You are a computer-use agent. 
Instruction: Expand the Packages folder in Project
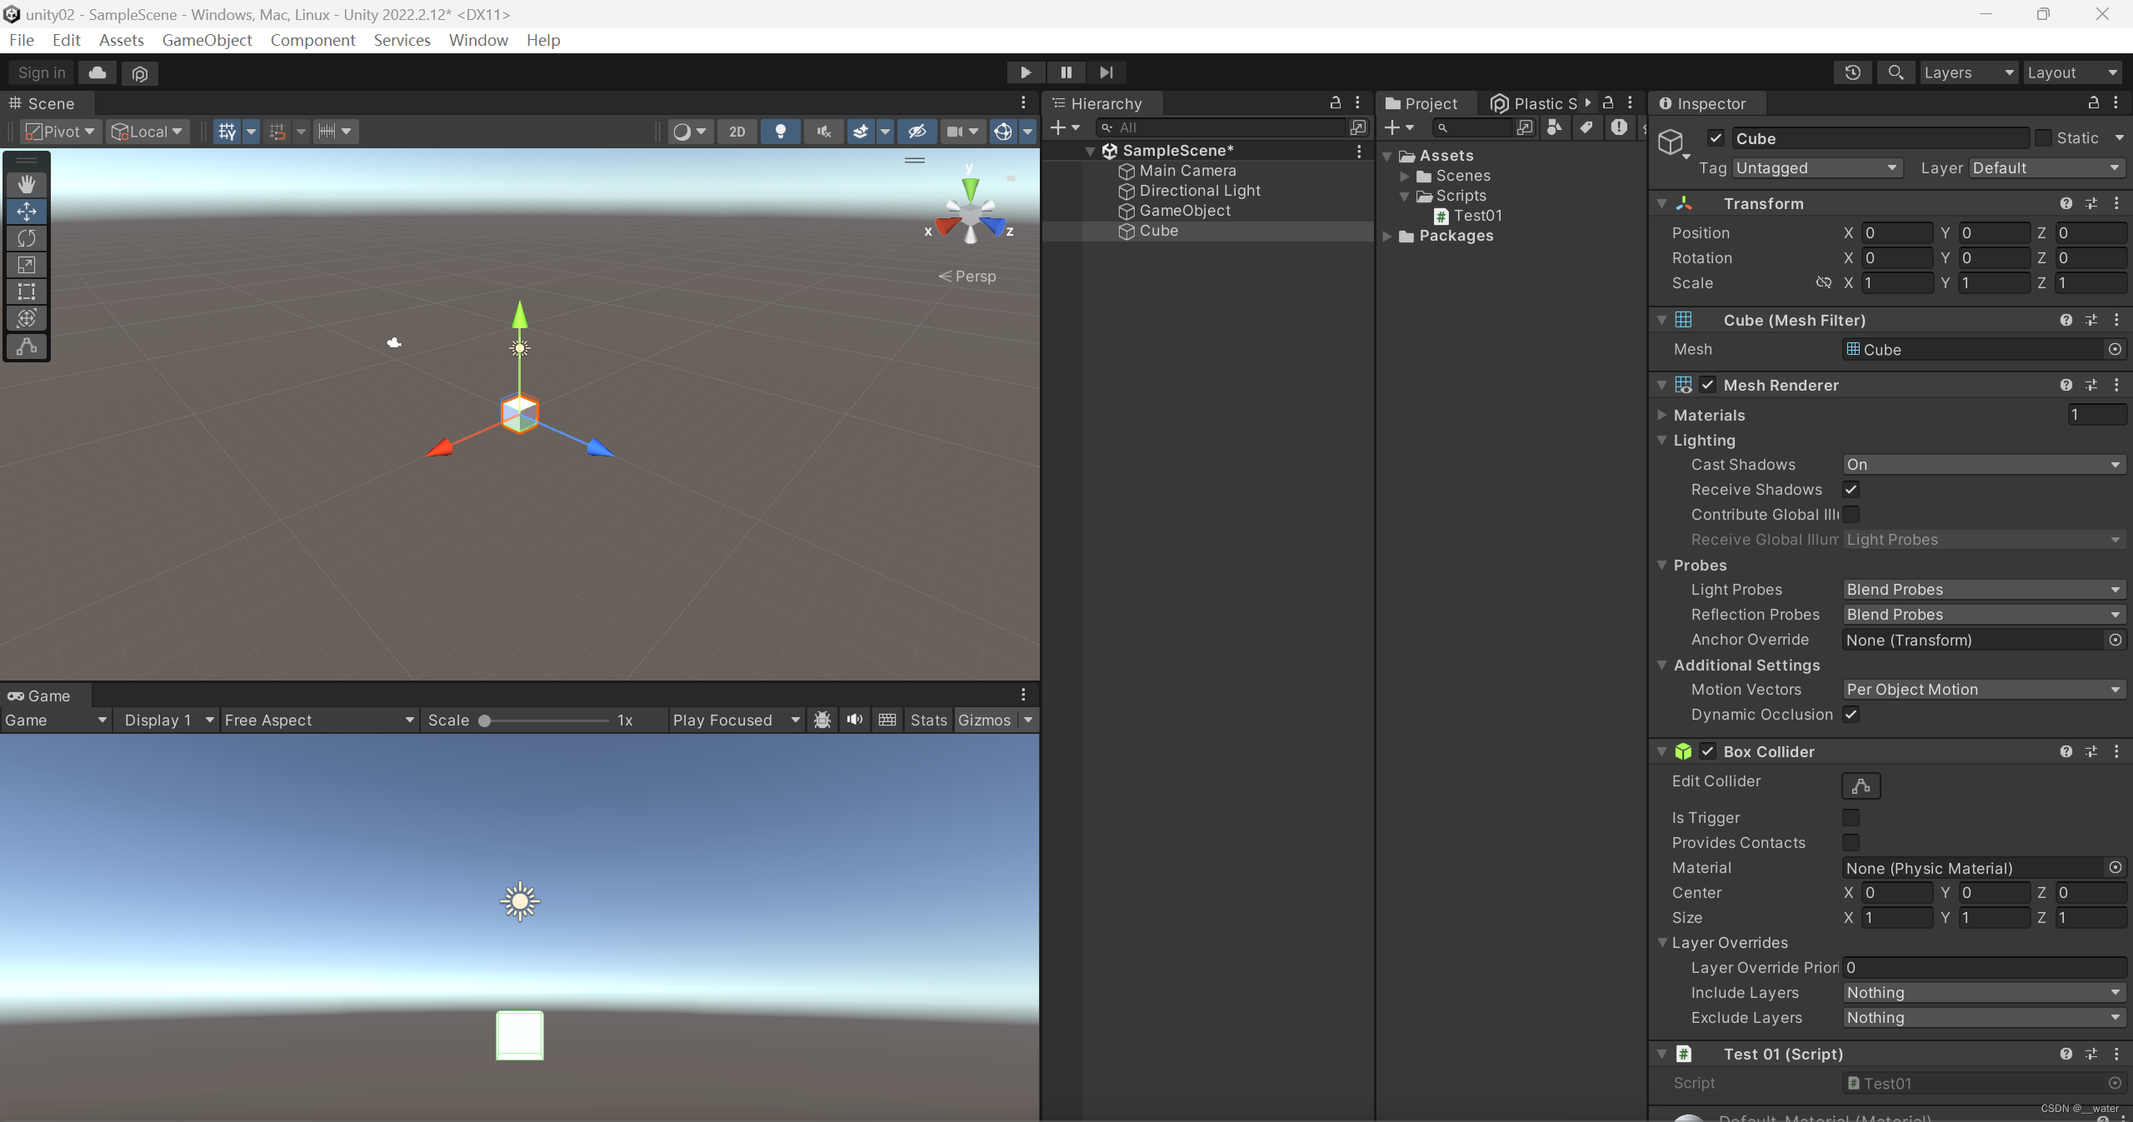pos(1386,235)
